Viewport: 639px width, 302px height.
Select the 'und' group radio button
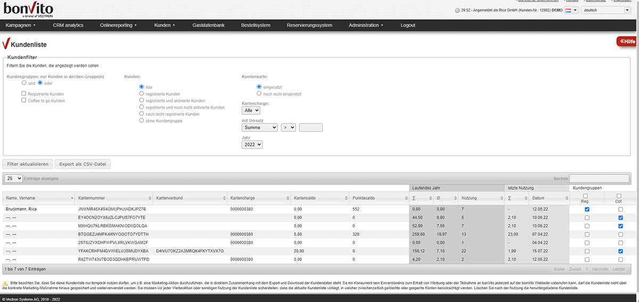pyautogui.click(x=24, y=83)
